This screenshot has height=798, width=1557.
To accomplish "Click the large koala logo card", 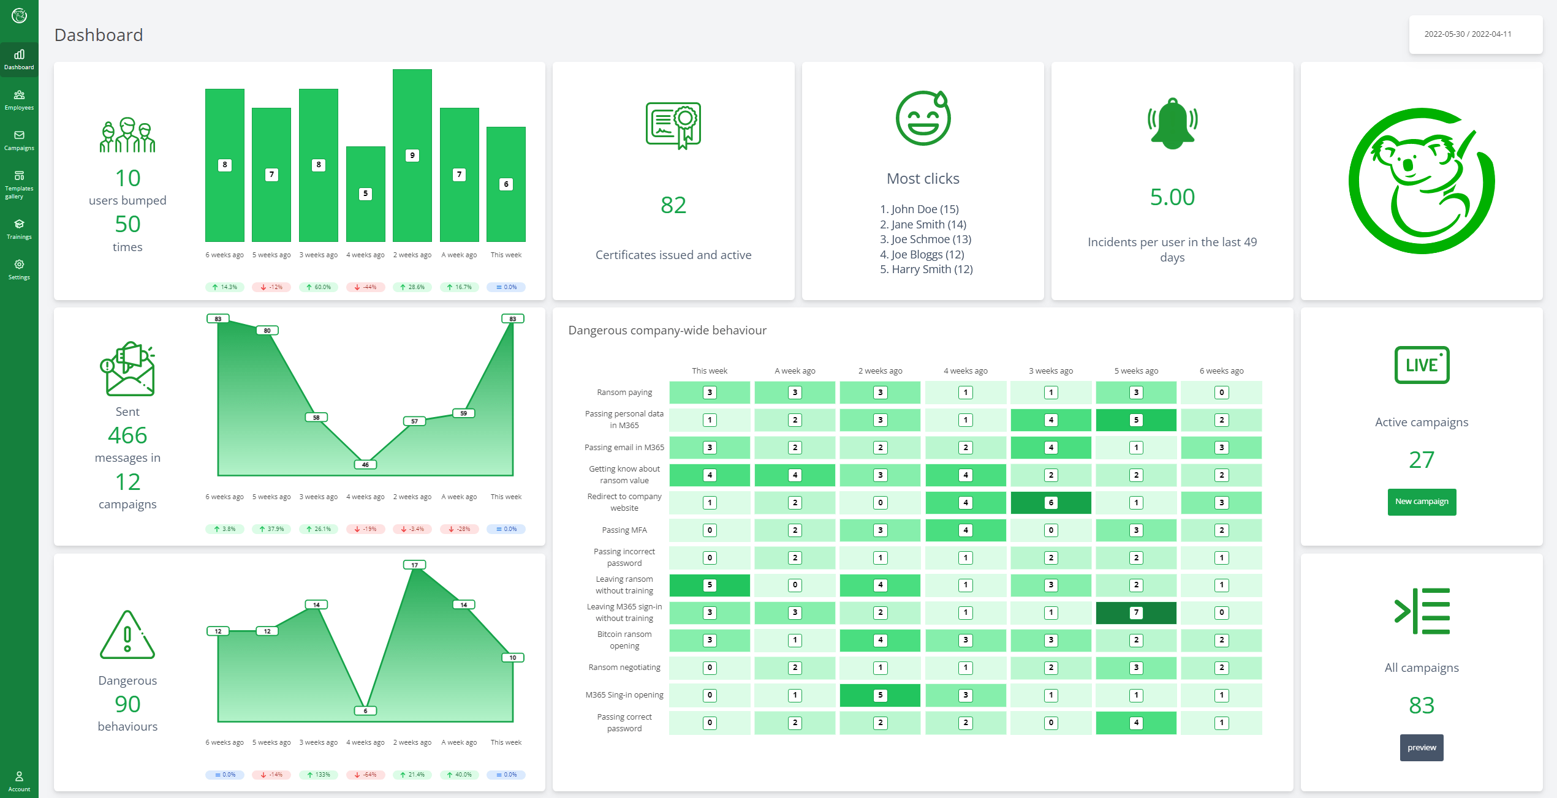I will (1421, 181).
